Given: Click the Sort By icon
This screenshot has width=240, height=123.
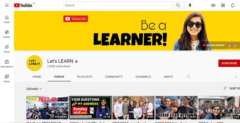Looking at the screenshot, I should tap(225, 88).
